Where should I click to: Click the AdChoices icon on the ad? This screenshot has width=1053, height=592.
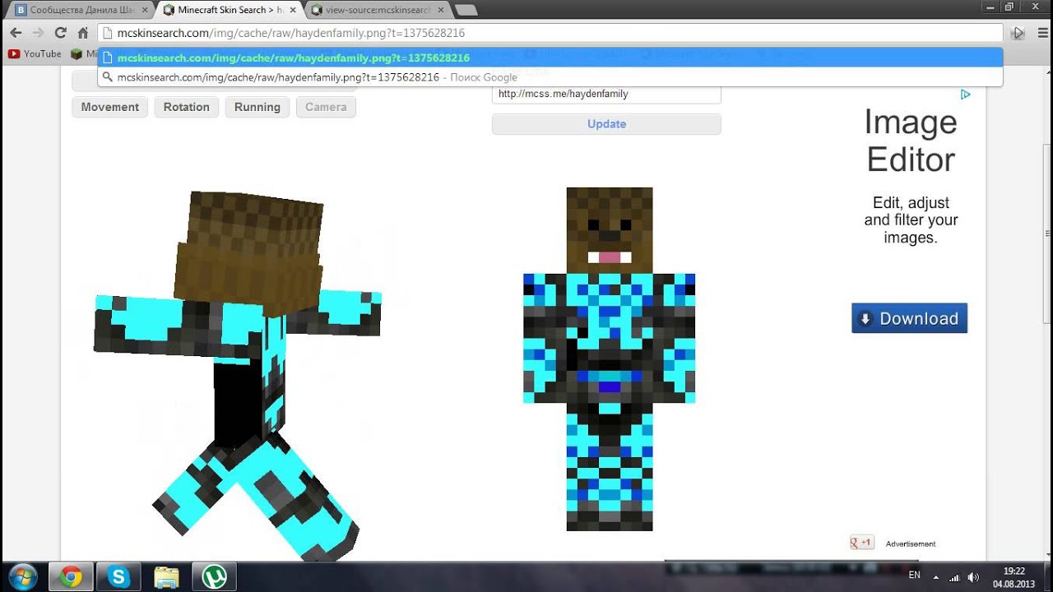point(965,94)
